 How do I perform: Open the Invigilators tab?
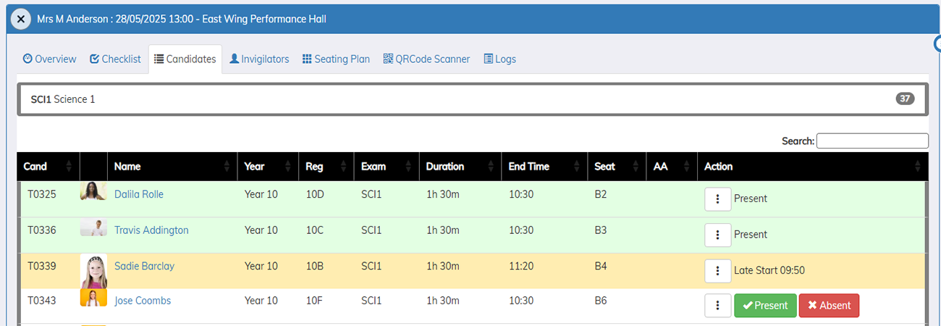(259, 59)
